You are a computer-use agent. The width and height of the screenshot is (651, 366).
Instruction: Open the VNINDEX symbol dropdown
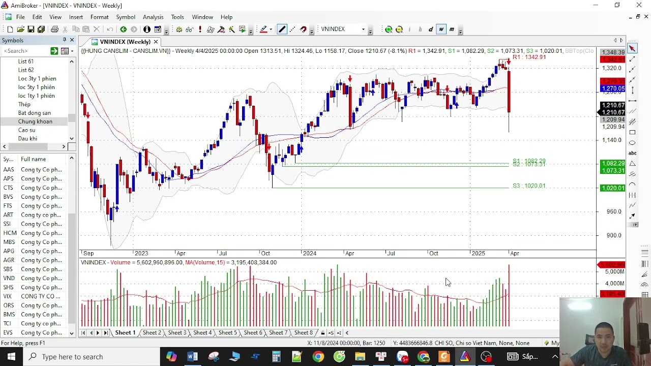[363, 29]
